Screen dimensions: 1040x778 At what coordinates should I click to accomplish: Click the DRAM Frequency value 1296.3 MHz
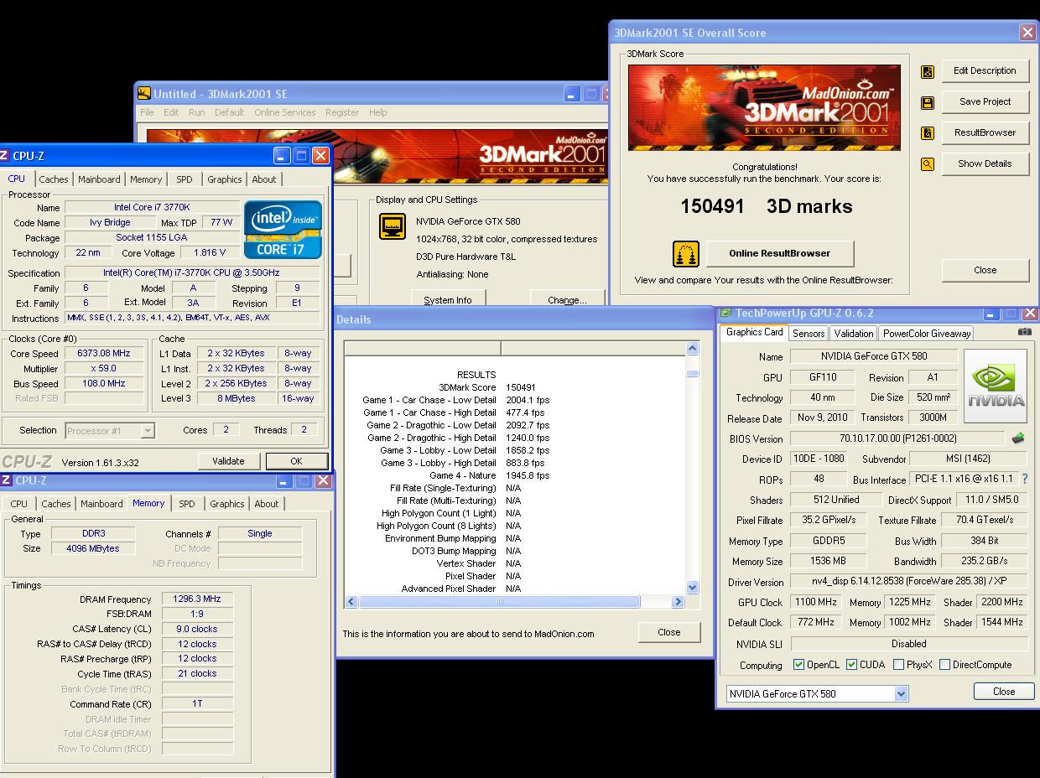pos(197,599)
